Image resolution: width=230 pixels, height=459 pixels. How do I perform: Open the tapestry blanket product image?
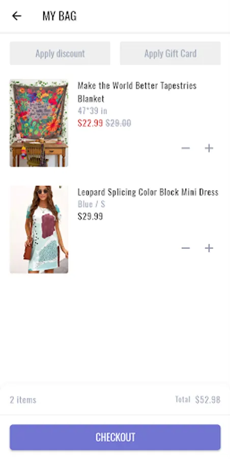[x=39, y=123]
